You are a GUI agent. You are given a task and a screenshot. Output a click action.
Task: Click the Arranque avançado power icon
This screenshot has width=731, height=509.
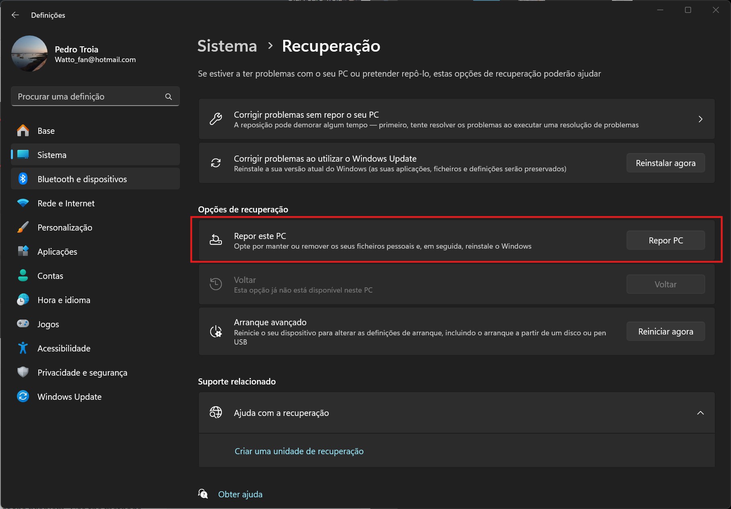216,331
